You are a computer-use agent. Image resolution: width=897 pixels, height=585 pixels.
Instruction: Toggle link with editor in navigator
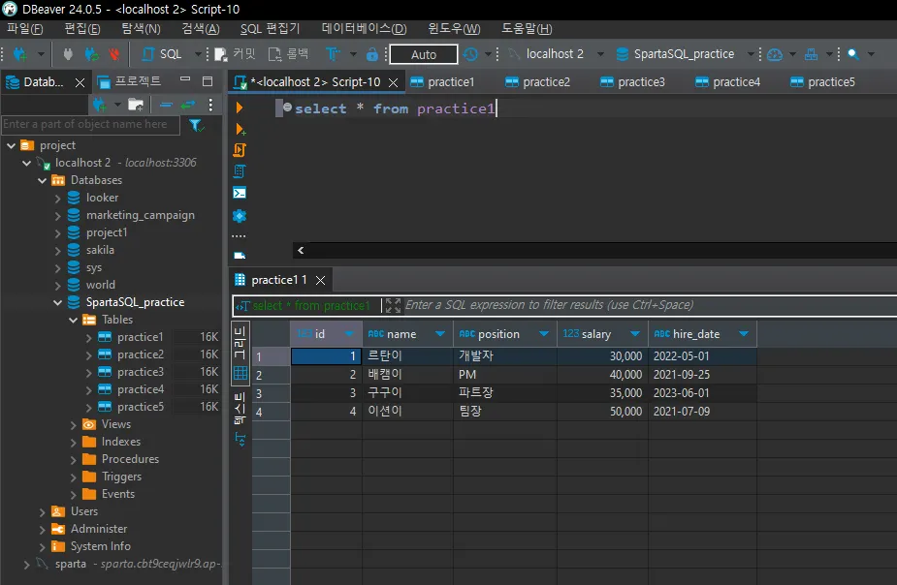pyautogui.click(x=188, y=105)
